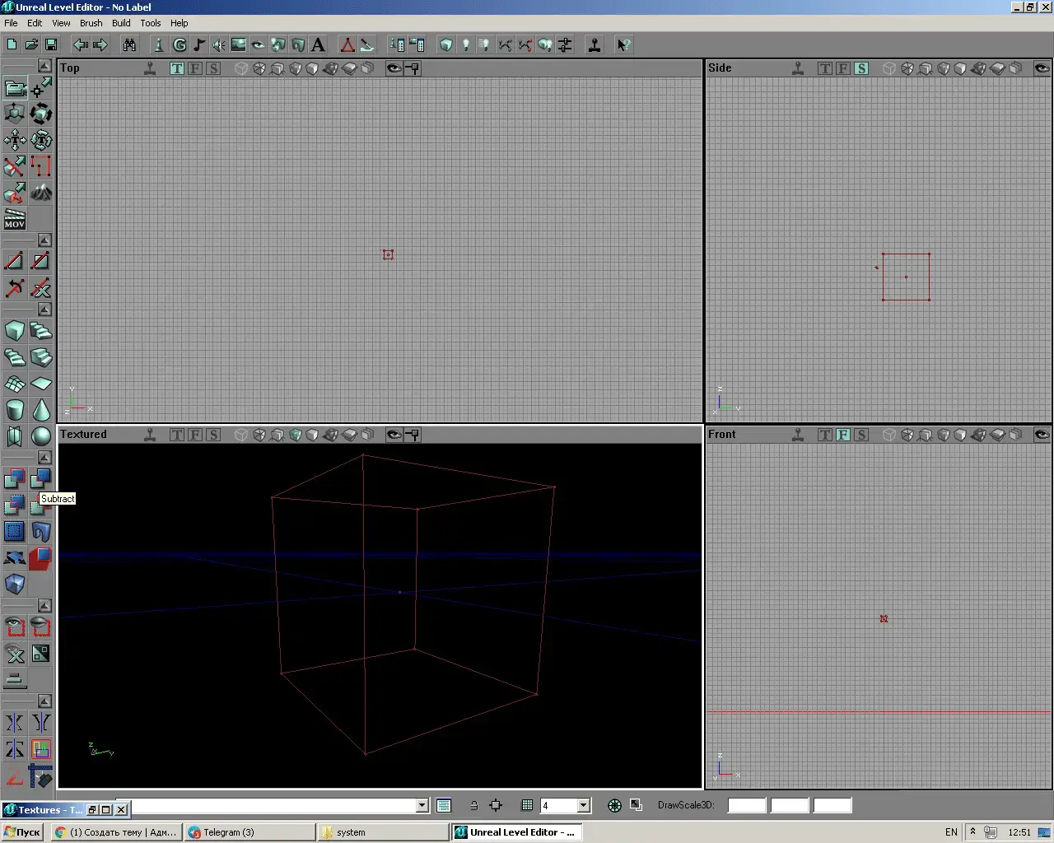Click the Play Level joystick icon

coord(594,44)
